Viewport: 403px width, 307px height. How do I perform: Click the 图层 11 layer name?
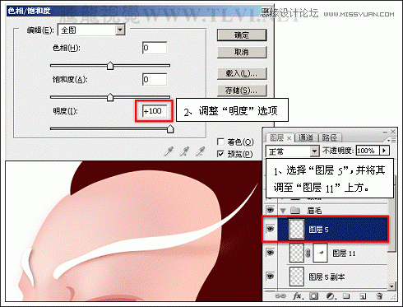(344, 253)
